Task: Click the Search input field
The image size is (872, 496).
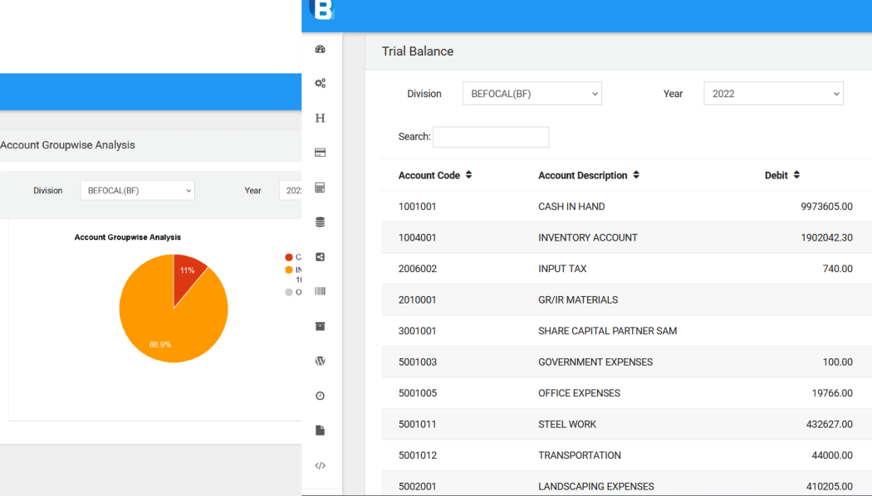Action: point(491,137)
